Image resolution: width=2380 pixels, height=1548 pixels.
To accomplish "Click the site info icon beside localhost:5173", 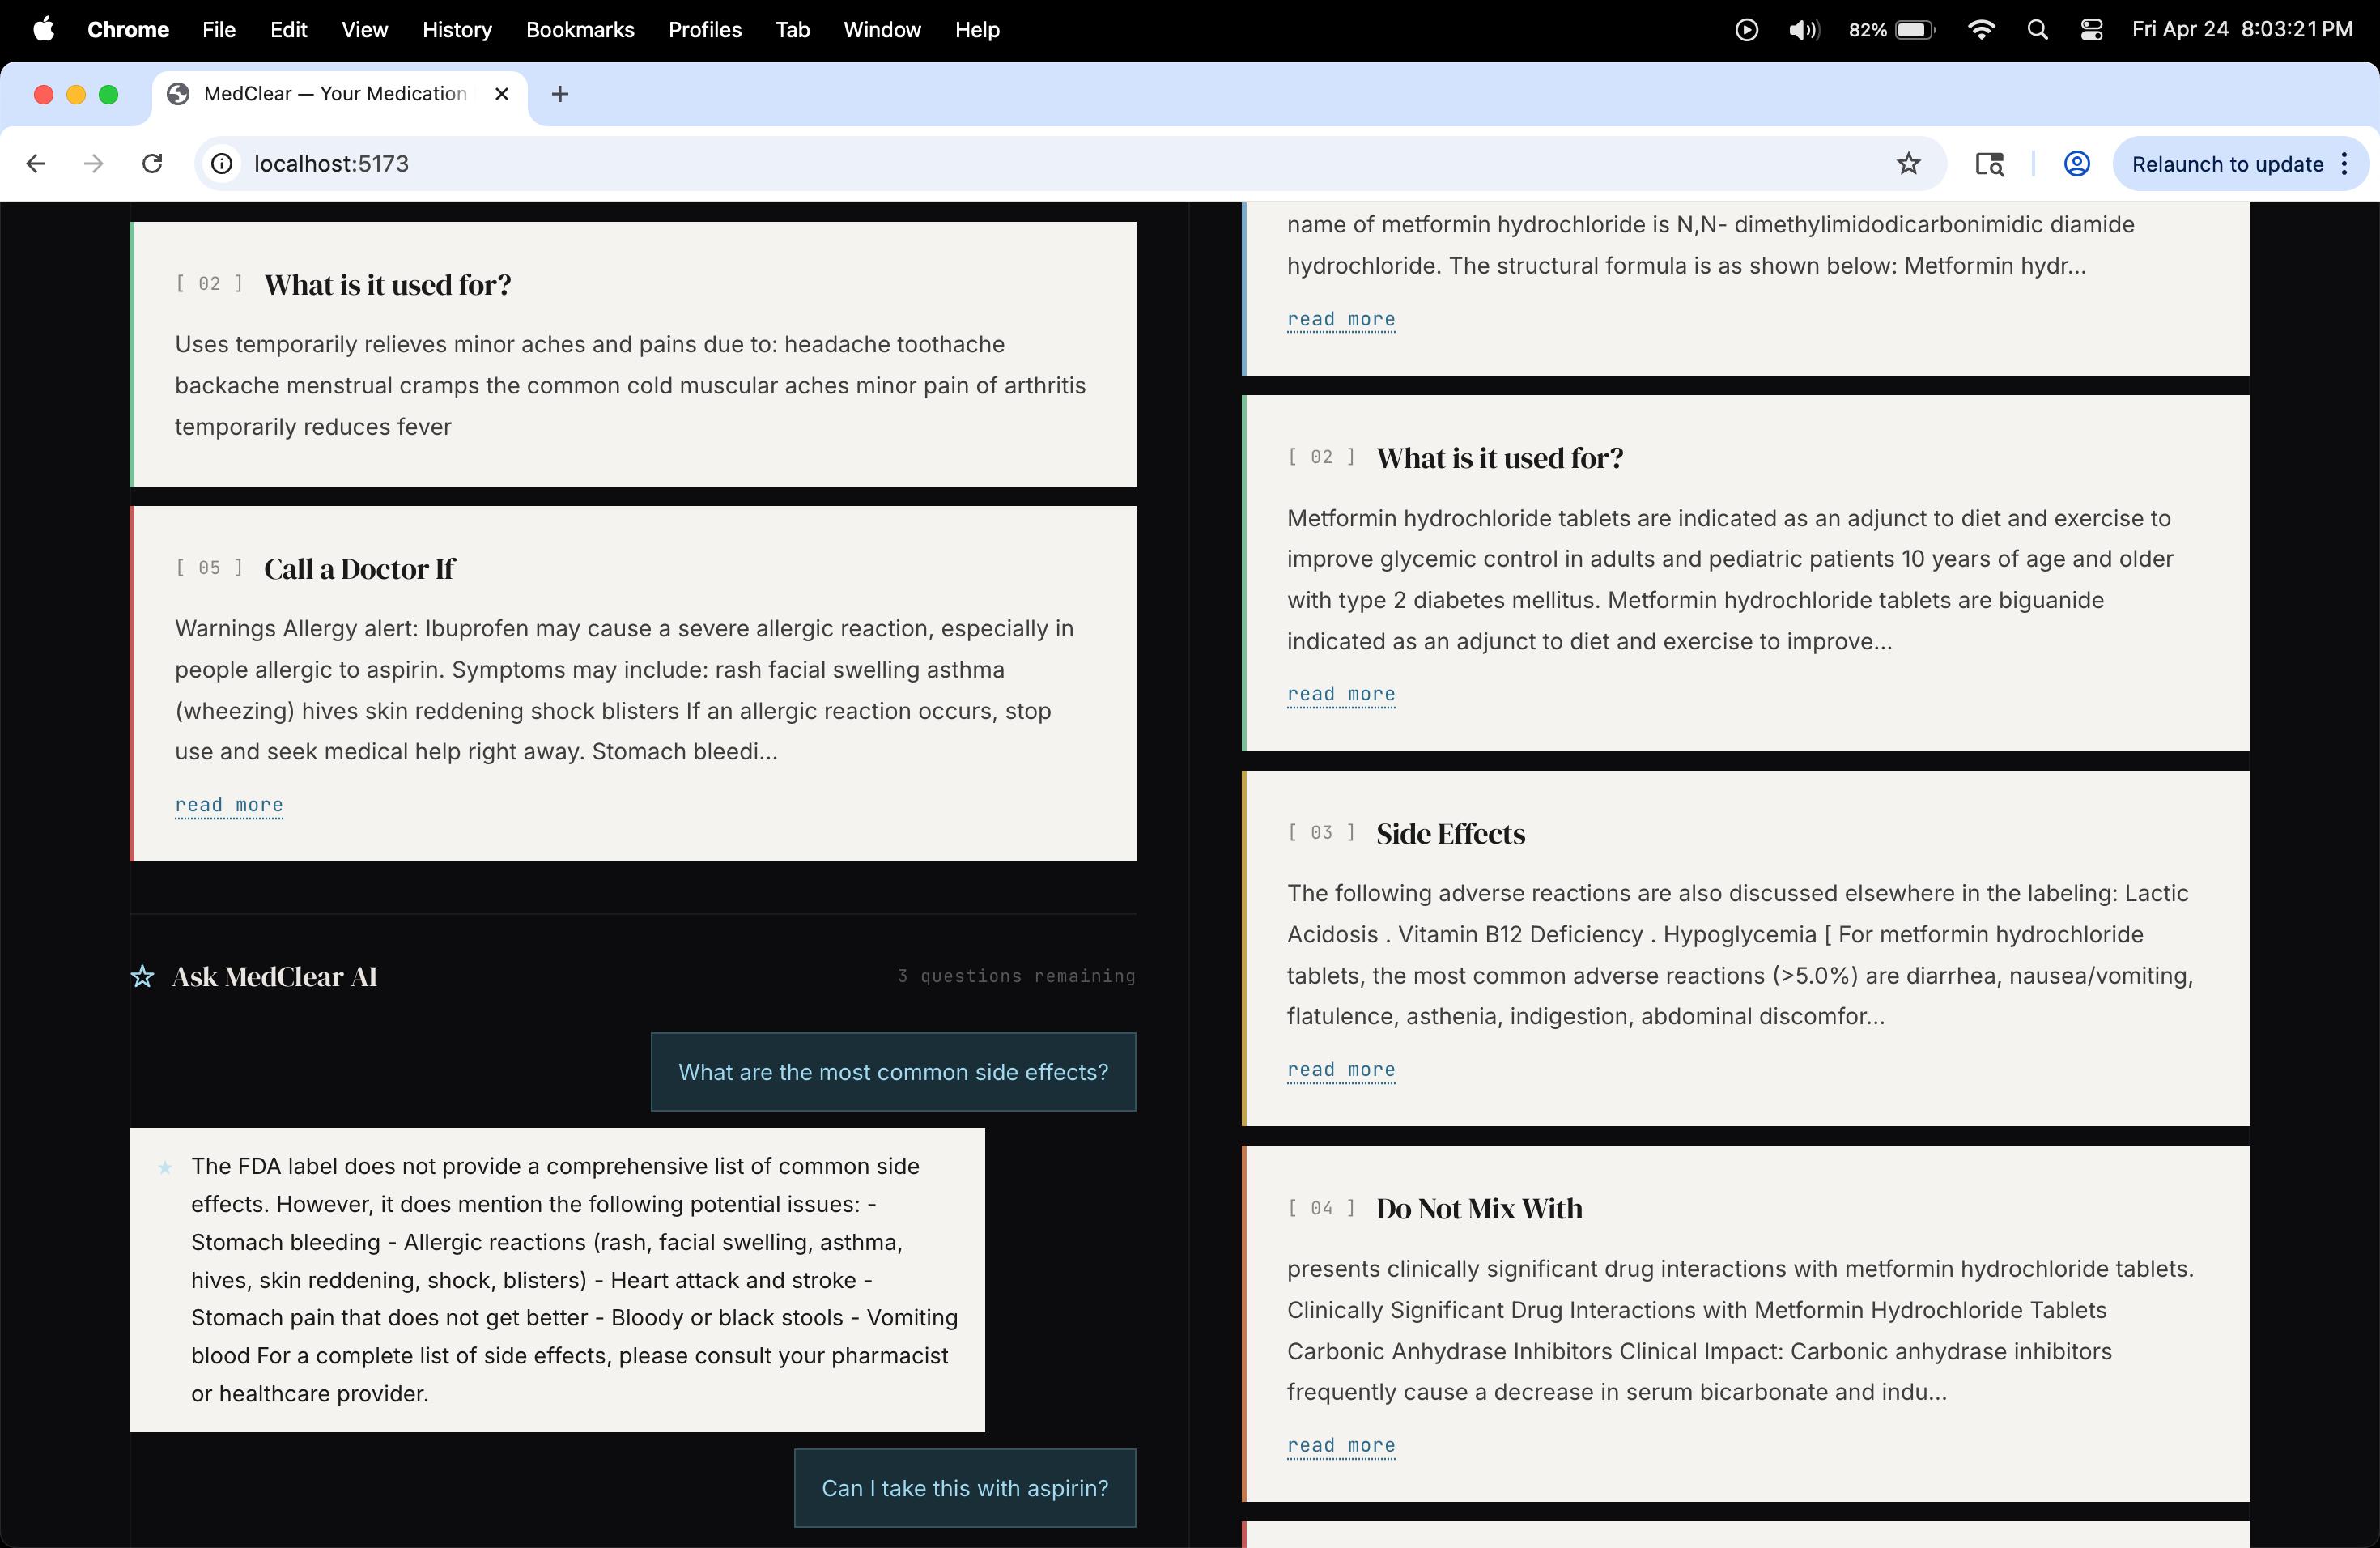I will point(222,164).
